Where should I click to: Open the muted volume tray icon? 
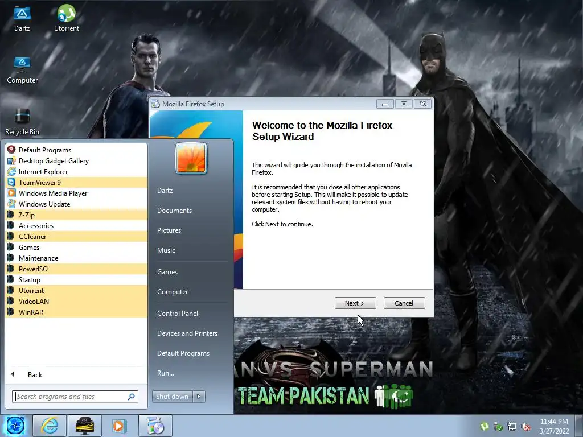tap(525, 427)
